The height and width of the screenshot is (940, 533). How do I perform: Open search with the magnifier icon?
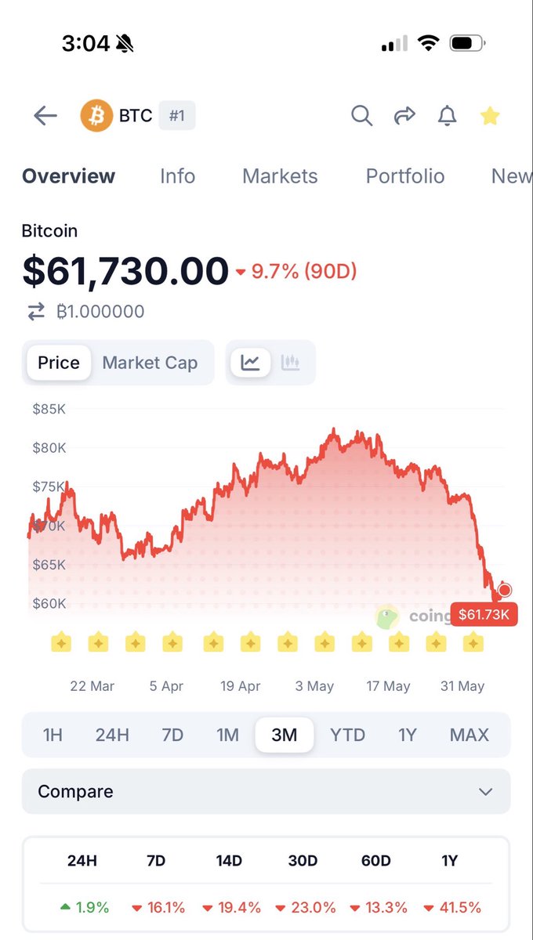pos(361,116)
